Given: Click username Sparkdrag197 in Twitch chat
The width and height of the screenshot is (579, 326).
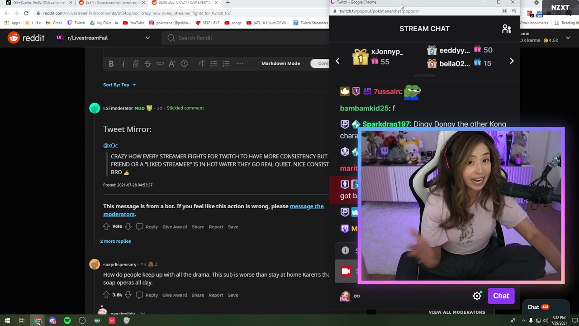Looking at the screenshot, I should coord(386,124).
